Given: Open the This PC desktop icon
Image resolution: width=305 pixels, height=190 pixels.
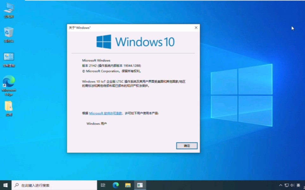Looking at the screenshot, I should point(9,11).
